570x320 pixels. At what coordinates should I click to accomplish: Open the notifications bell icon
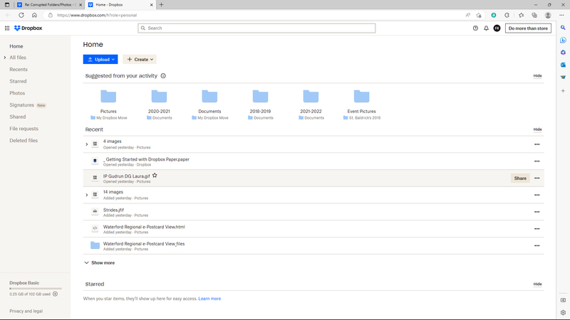486,28
